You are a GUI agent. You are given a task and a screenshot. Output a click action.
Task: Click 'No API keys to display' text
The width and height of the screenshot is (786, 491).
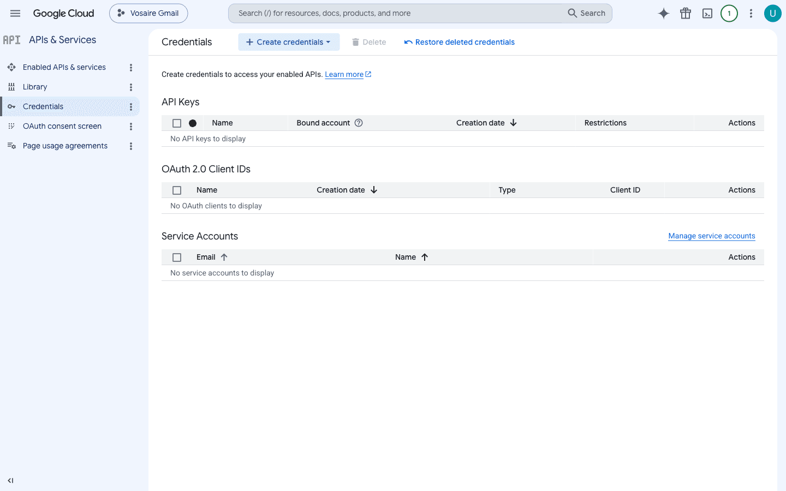(x=208, y=139)
